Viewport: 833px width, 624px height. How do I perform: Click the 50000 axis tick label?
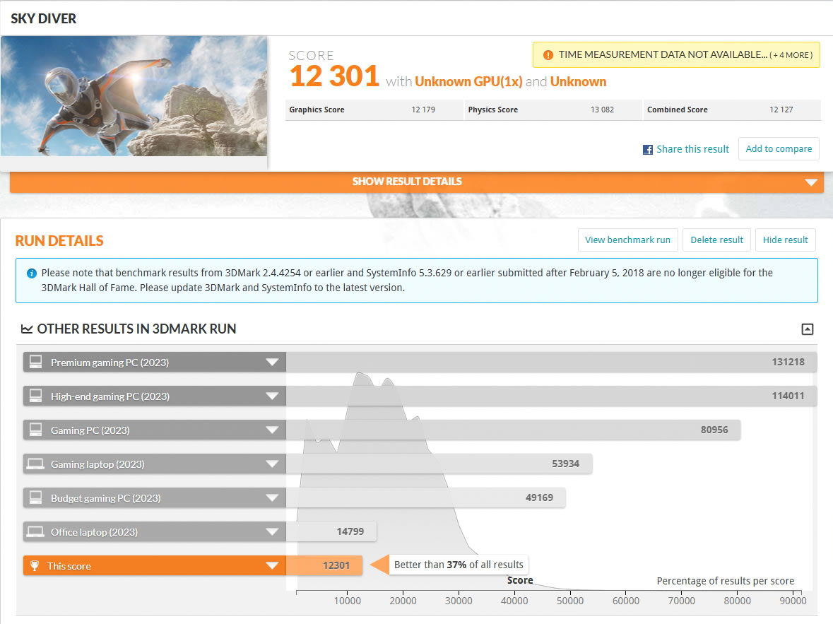click(570, 601)
